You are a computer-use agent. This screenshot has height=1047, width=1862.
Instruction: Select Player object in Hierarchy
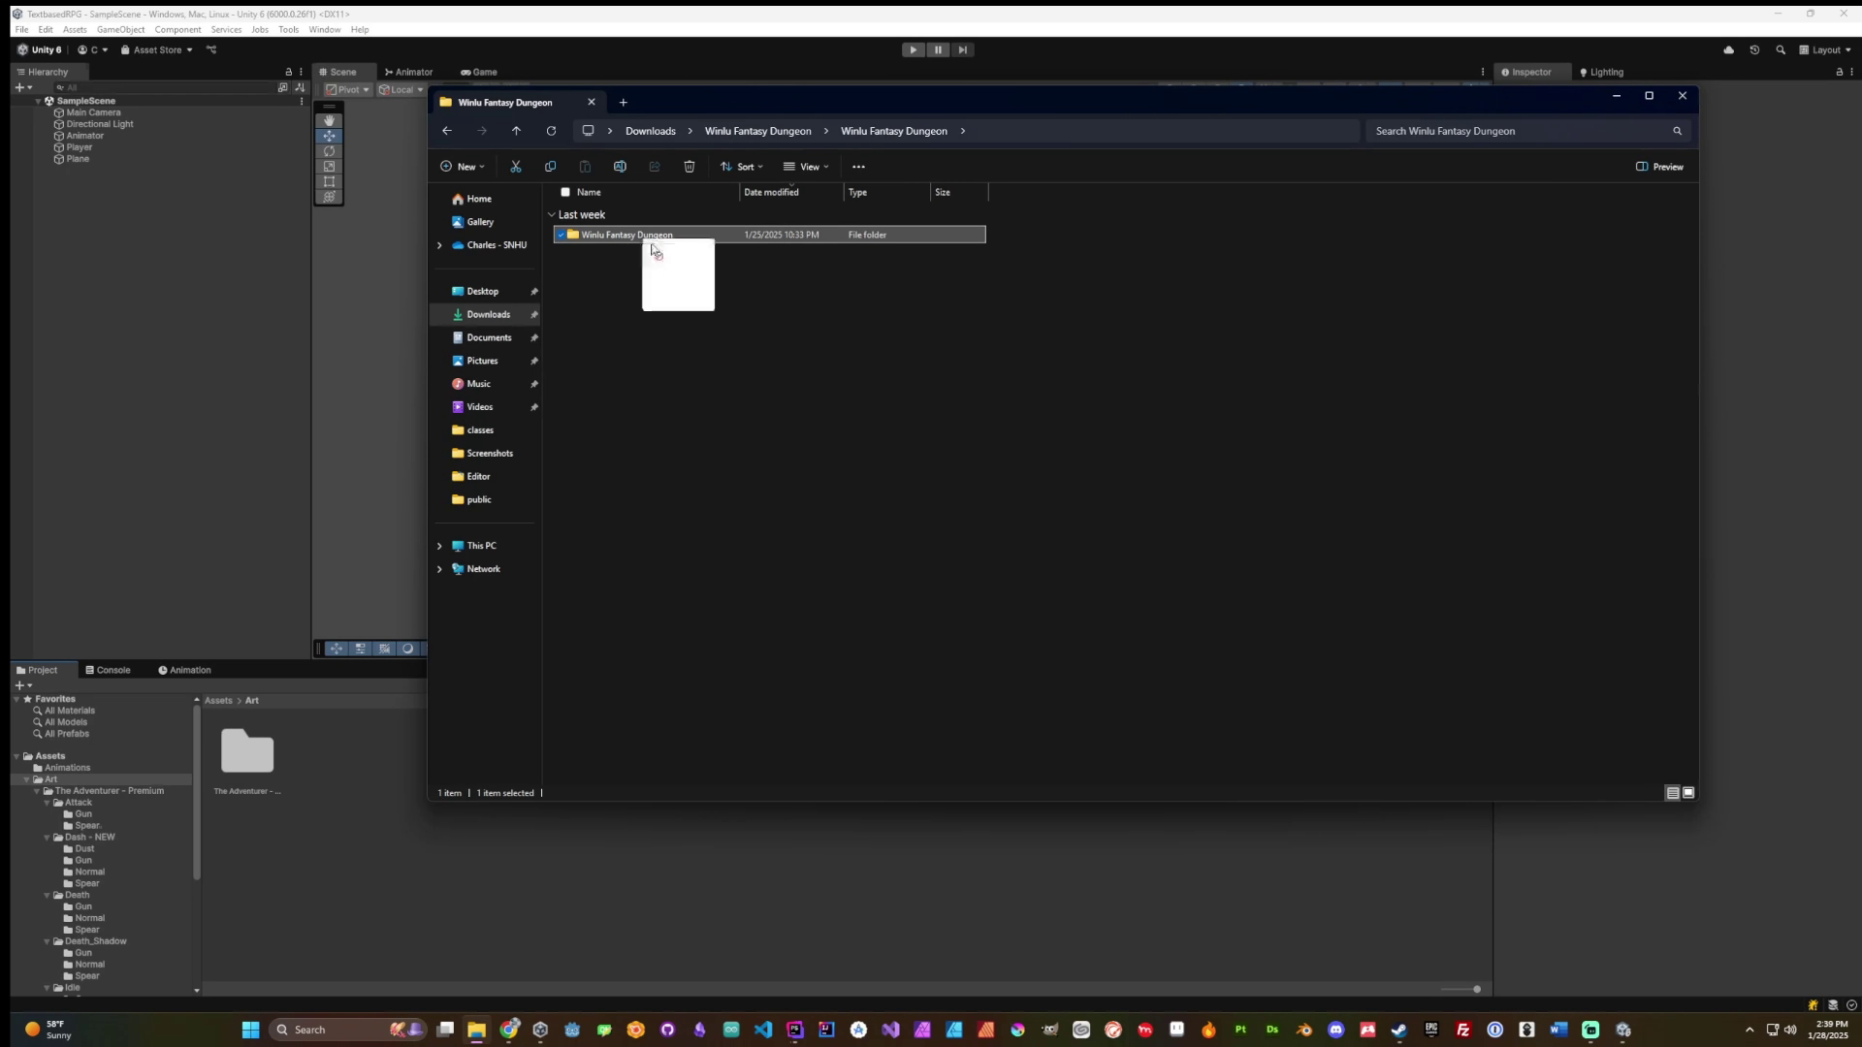(x=80, y=147)
